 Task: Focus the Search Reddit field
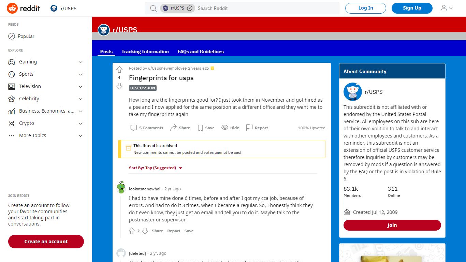tap(266, 8)
